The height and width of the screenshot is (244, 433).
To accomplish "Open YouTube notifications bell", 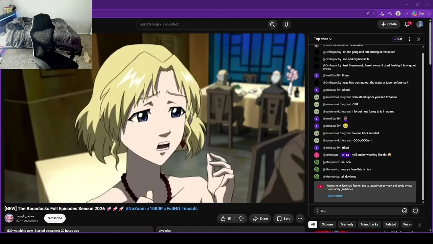I will click(407, 24).
